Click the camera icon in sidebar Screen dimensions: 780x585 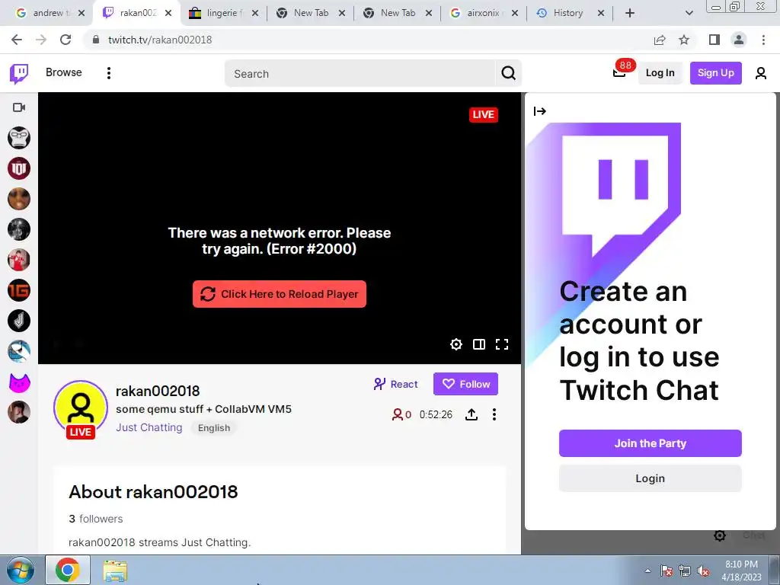(x=19, y=107)
